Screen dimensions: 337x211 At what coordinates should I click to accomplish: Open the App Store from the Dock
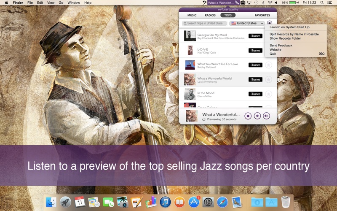click(194, 202)
